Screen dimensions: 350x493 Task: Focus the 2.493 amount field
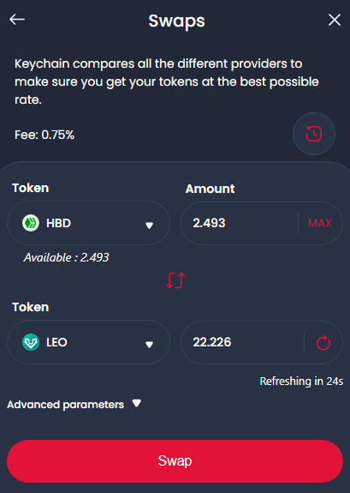[x=240, y=223]
